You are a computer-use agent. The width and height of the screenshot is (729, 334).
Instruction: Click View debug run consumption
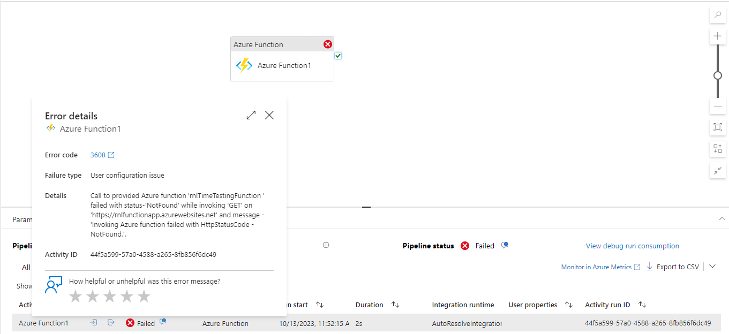tap(632, 246)
